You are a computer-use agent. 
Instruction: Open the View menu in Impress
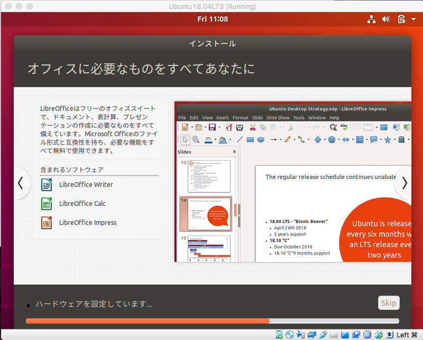point(207,118)
